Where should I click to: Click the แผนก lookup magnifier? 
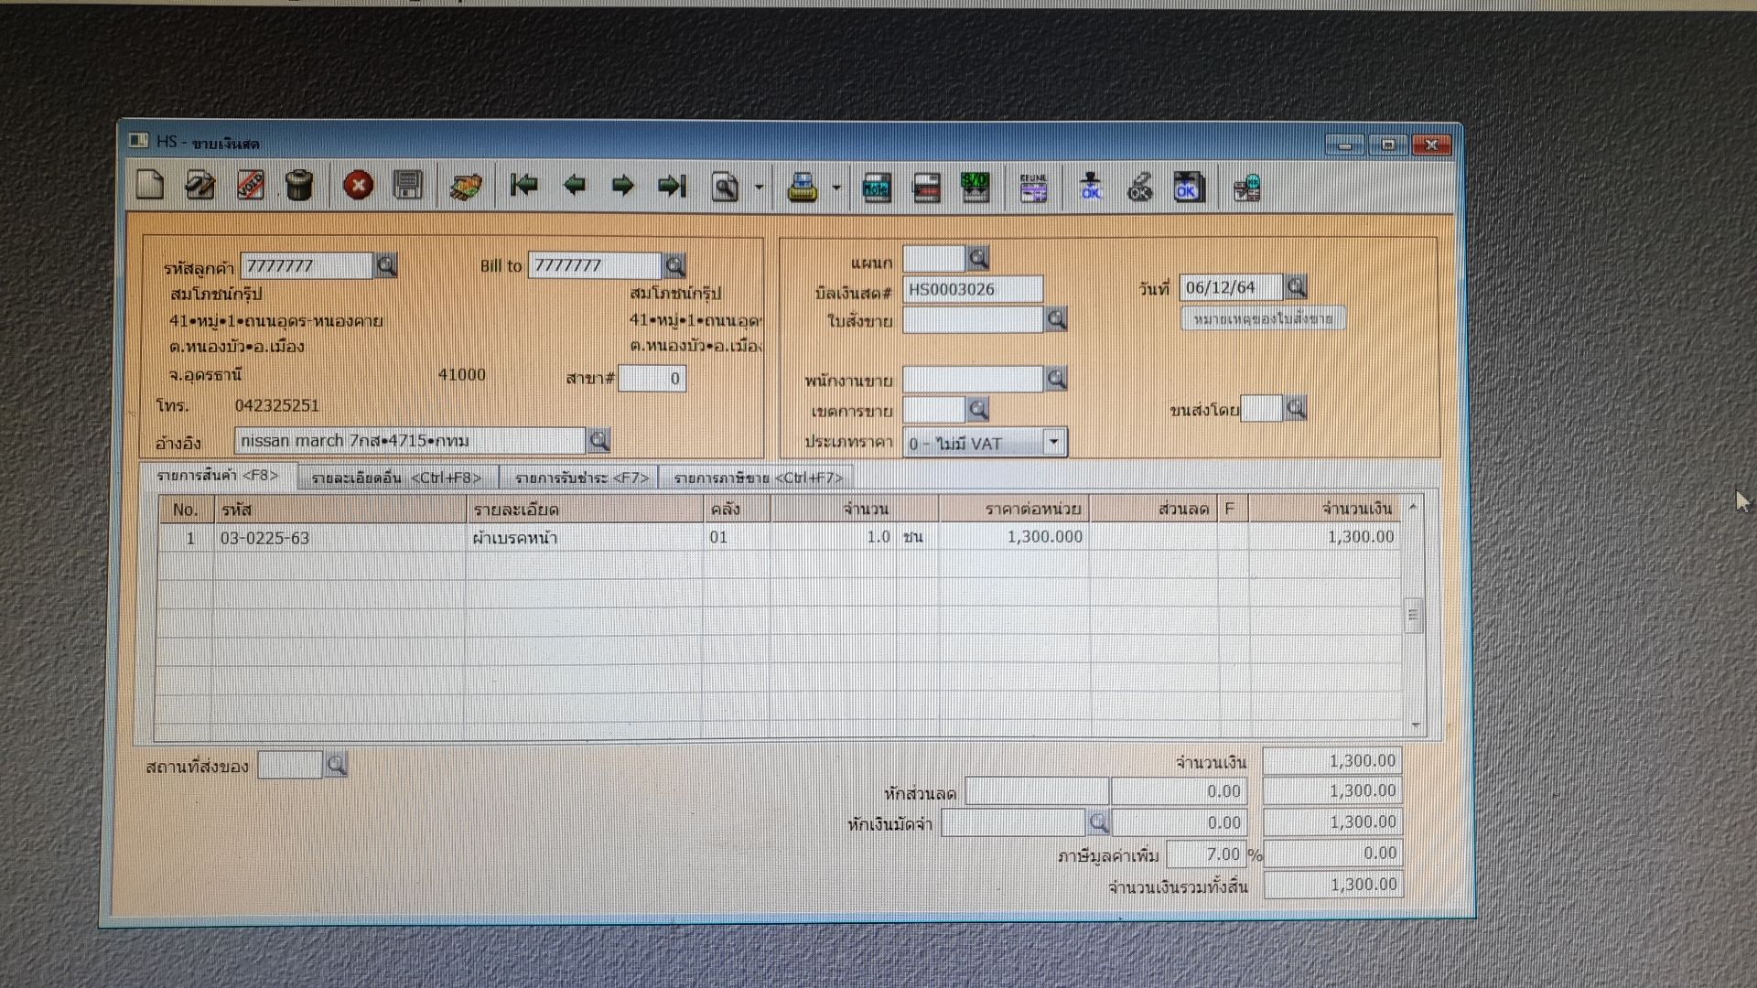(978, 258)
